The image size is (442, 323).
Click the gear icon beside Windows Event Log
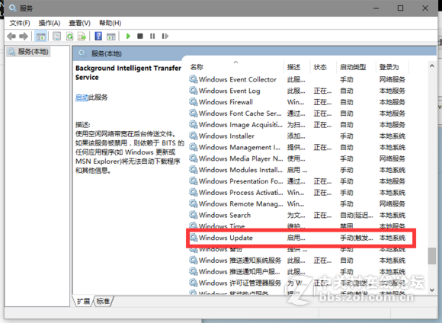click(193, 91)
